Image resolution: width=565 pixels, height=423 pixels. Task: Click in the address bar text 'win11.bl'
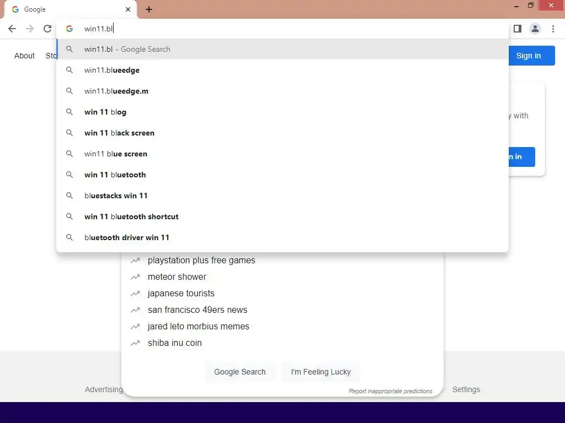[98, 29]
